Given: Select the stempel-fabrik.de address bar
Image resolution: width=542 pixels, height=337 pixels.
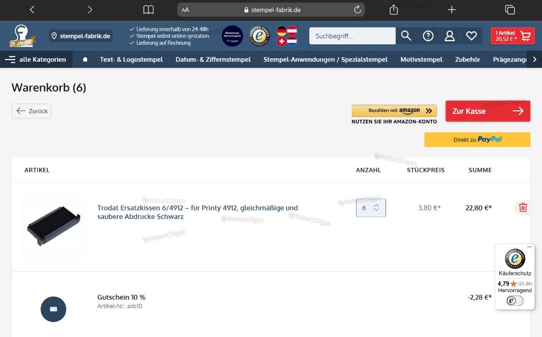Looking at the screenshot, I should (271, 10).
